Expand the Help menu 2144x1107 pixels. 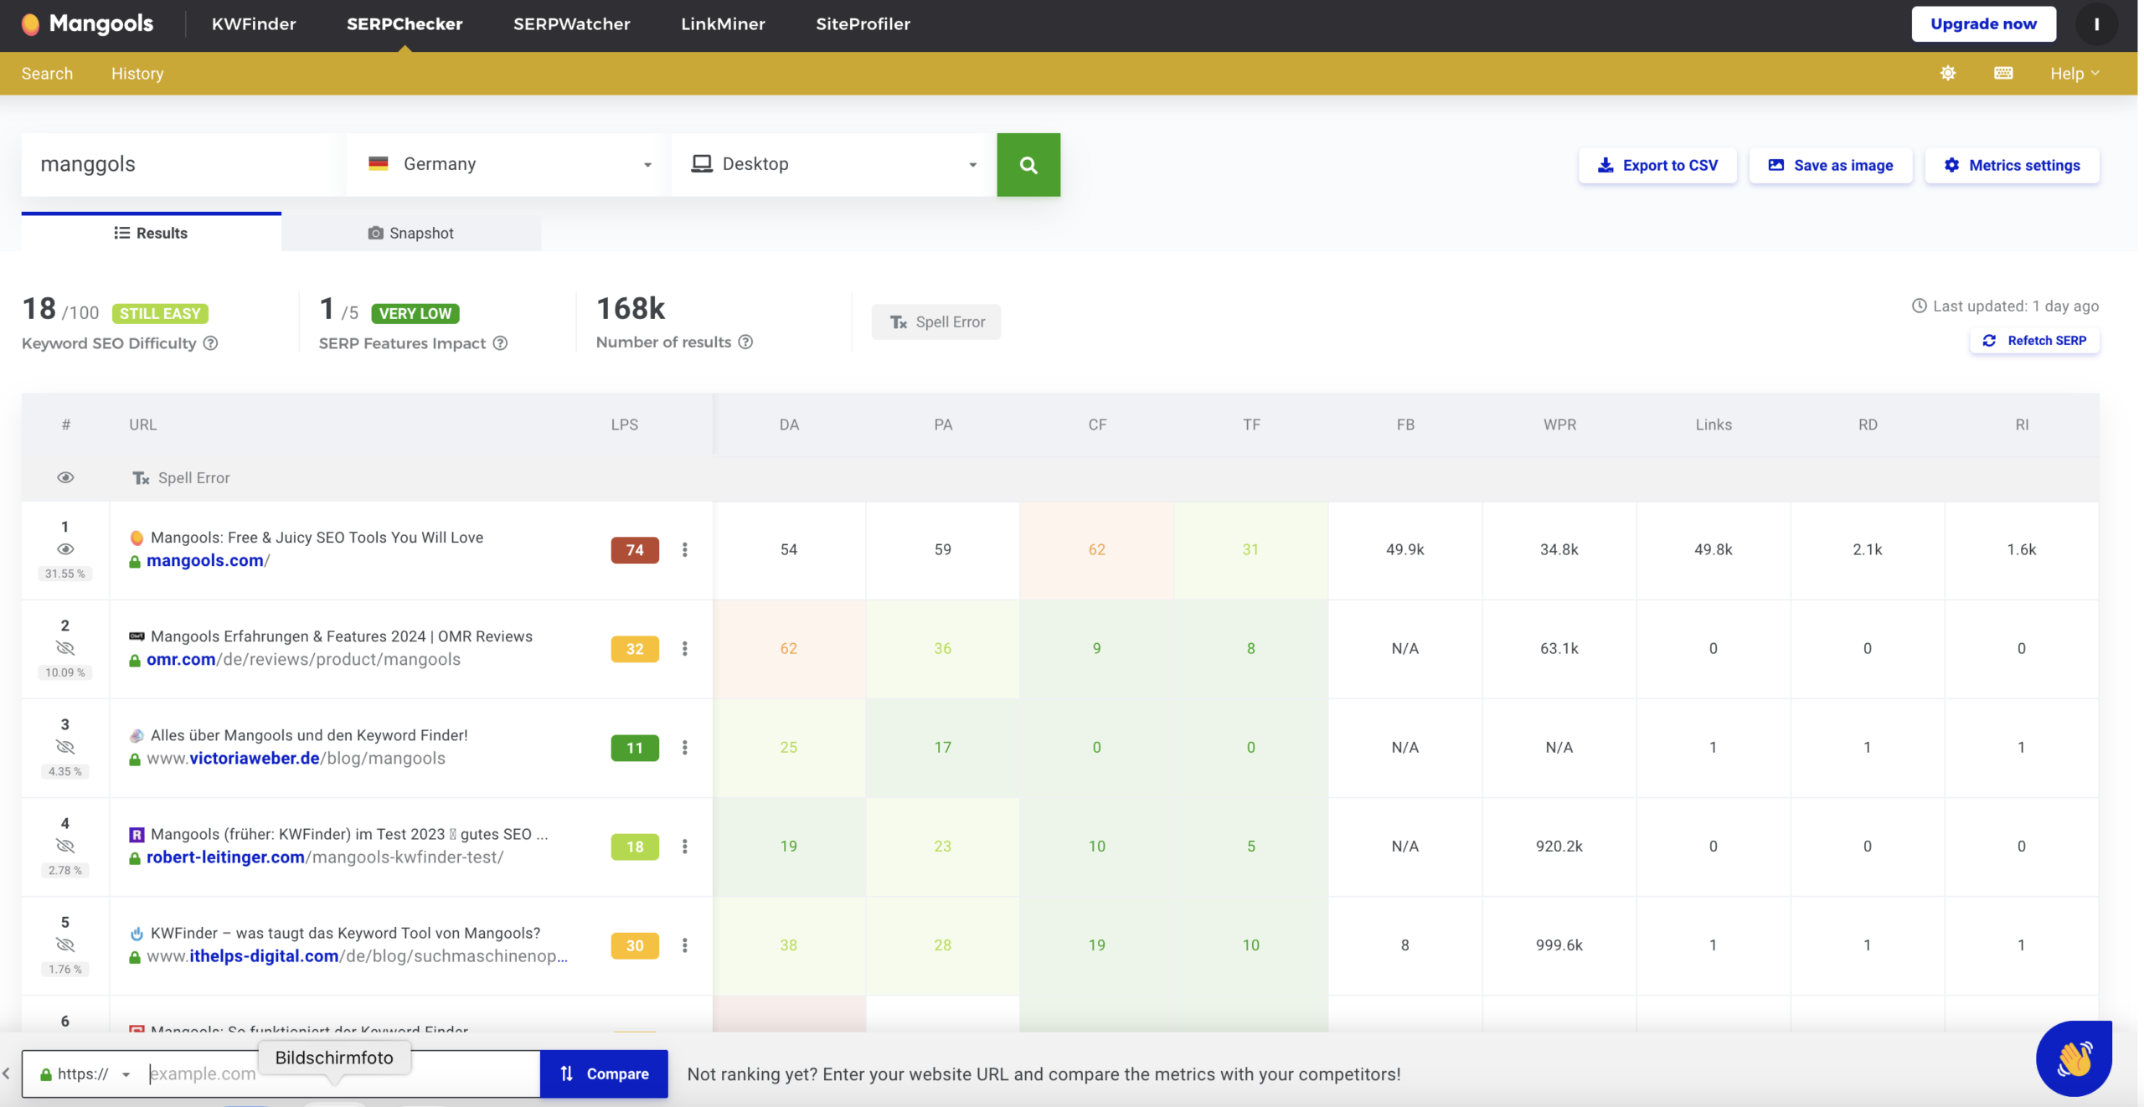[2075, 74]
